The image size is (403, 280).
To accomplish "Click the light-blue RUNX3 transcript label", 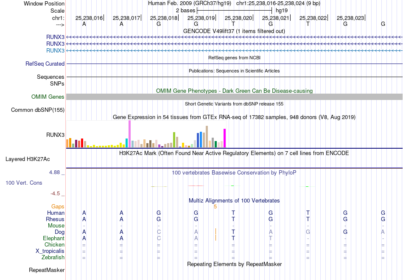I will click(55, 50).
